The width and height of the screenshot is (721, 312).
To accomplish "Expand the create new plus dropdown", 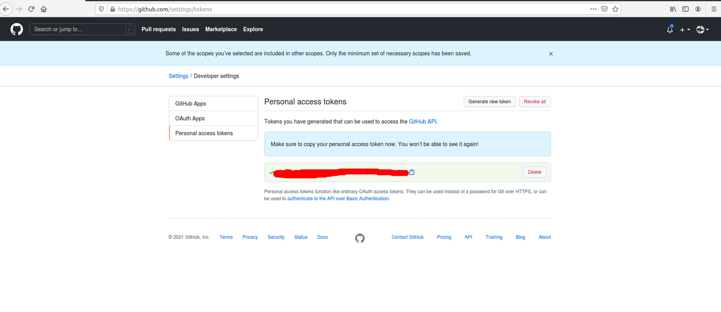I will (684, 30).
